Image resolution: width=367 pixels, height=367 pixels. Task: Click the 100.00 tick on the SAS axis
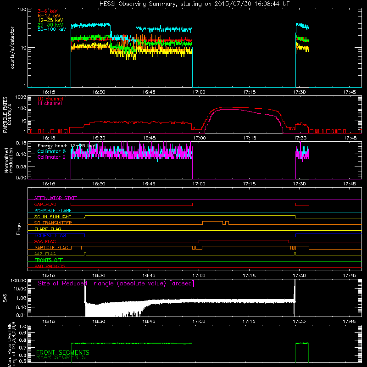coord(18,280)
